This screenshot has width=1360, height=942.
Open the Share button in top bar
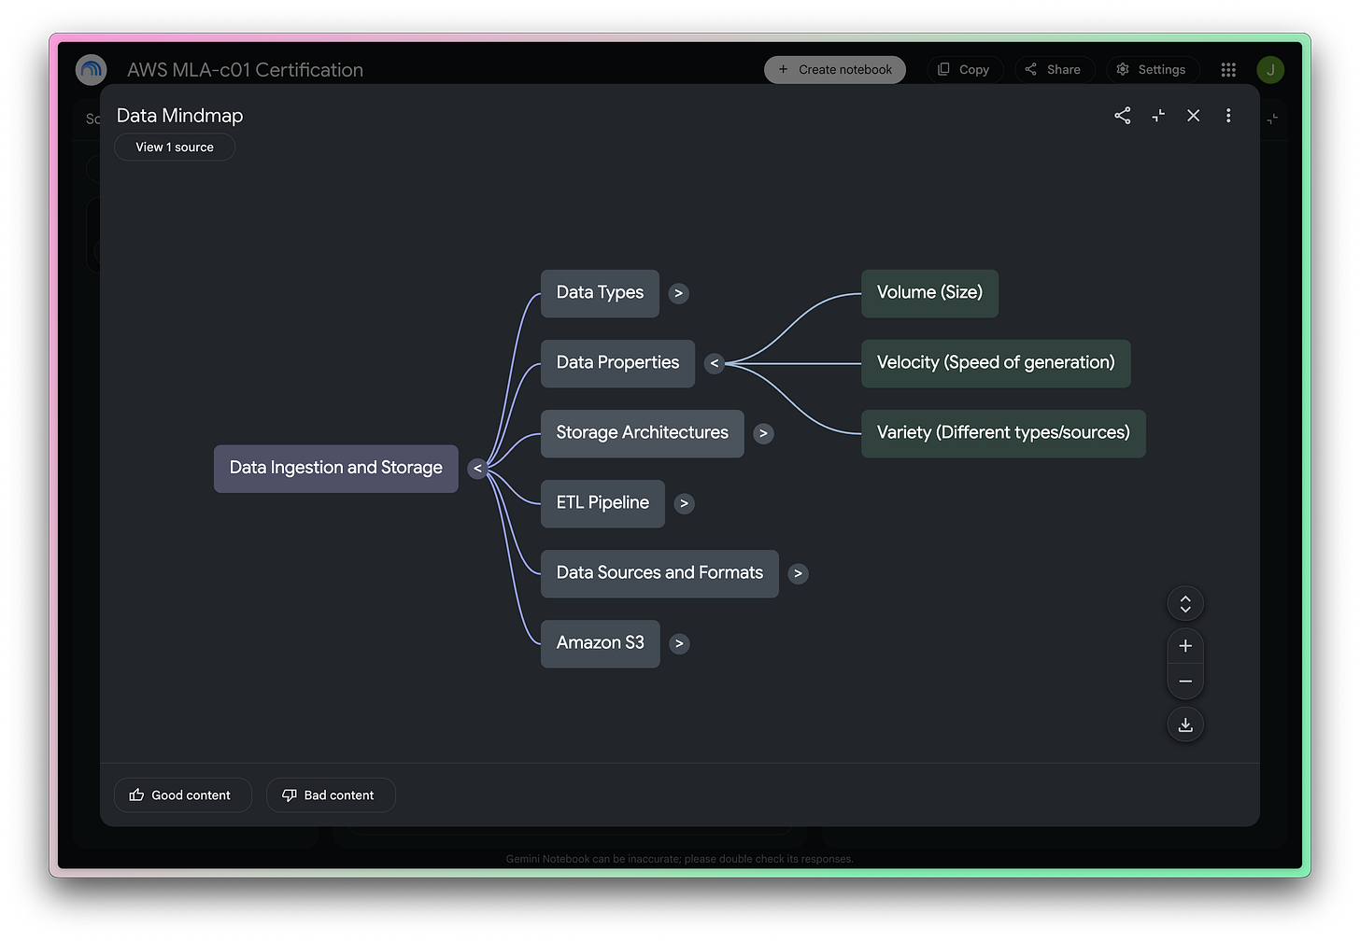click(x=1055, y=70)
